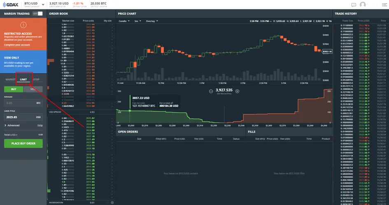Decrease order book aggregation with minus icon
The width and height of the screenshot is (389, 205).
tap(107, 203)
